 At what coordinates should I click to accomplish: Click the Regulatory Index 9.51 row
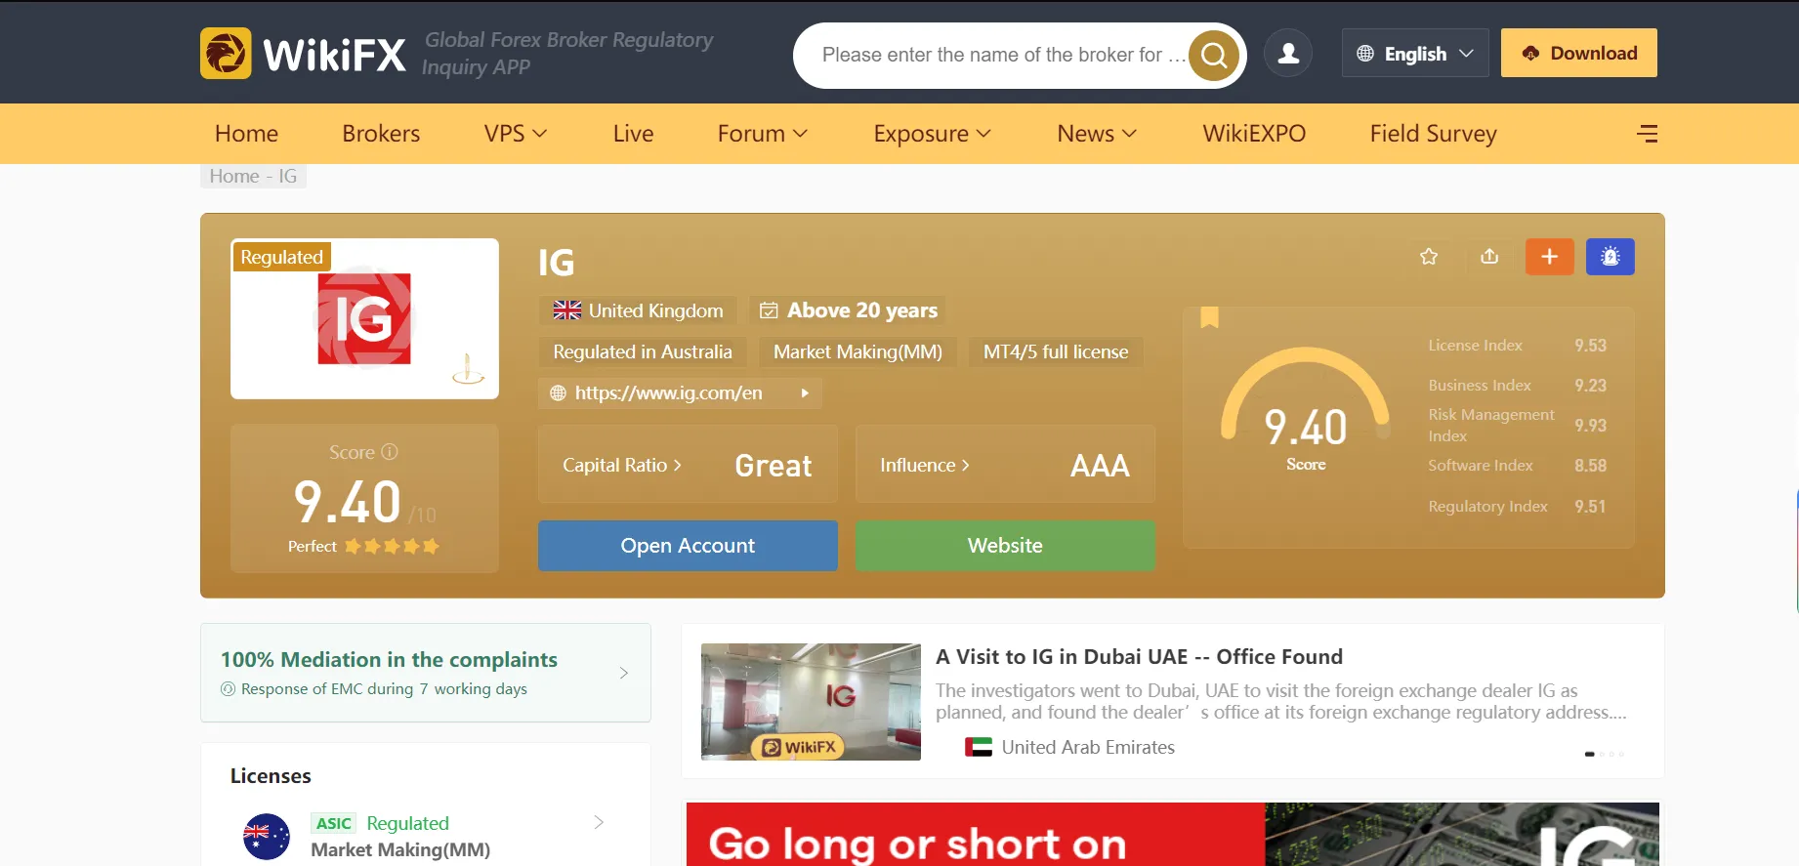pyautogui.click(x=1517, y=507)
